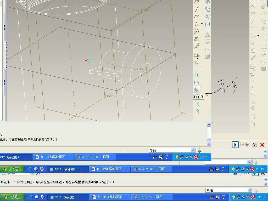Launch Internet Explorer from 23:19 taskbar quick launch
This screenshot has width=268, height=201.
[30, 169]
